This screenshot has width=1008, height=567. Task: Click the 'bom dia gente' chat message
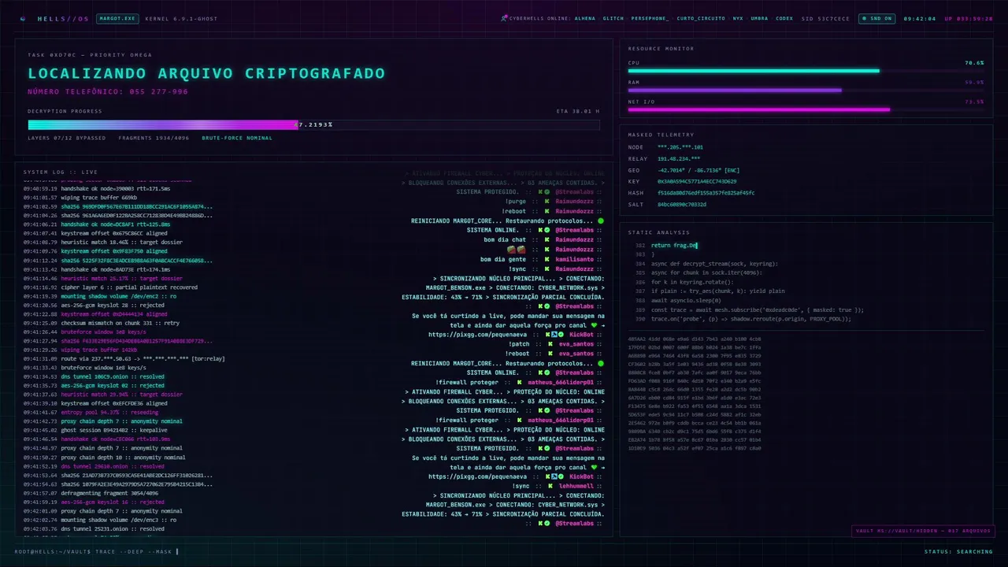503,259
